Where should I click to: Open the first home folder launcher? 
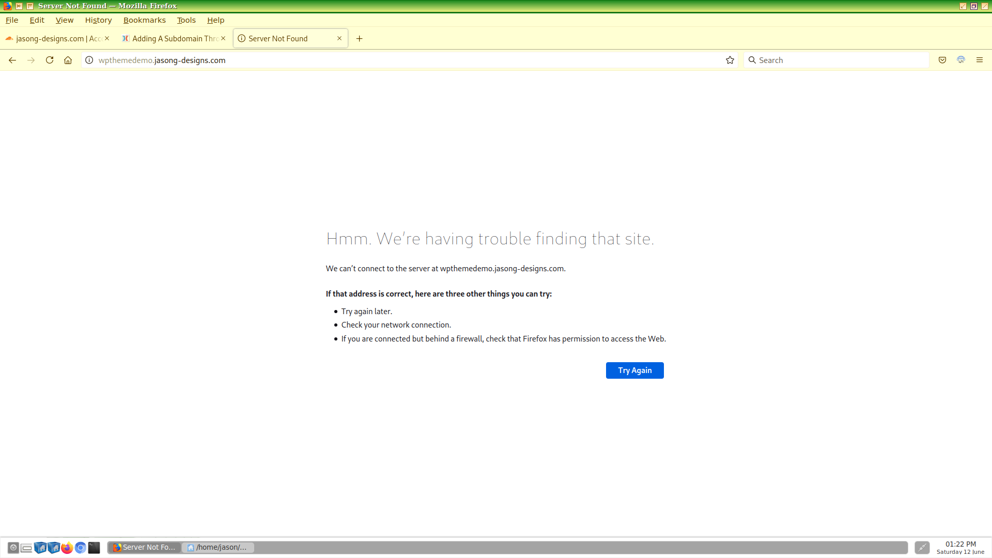(40, 548)
